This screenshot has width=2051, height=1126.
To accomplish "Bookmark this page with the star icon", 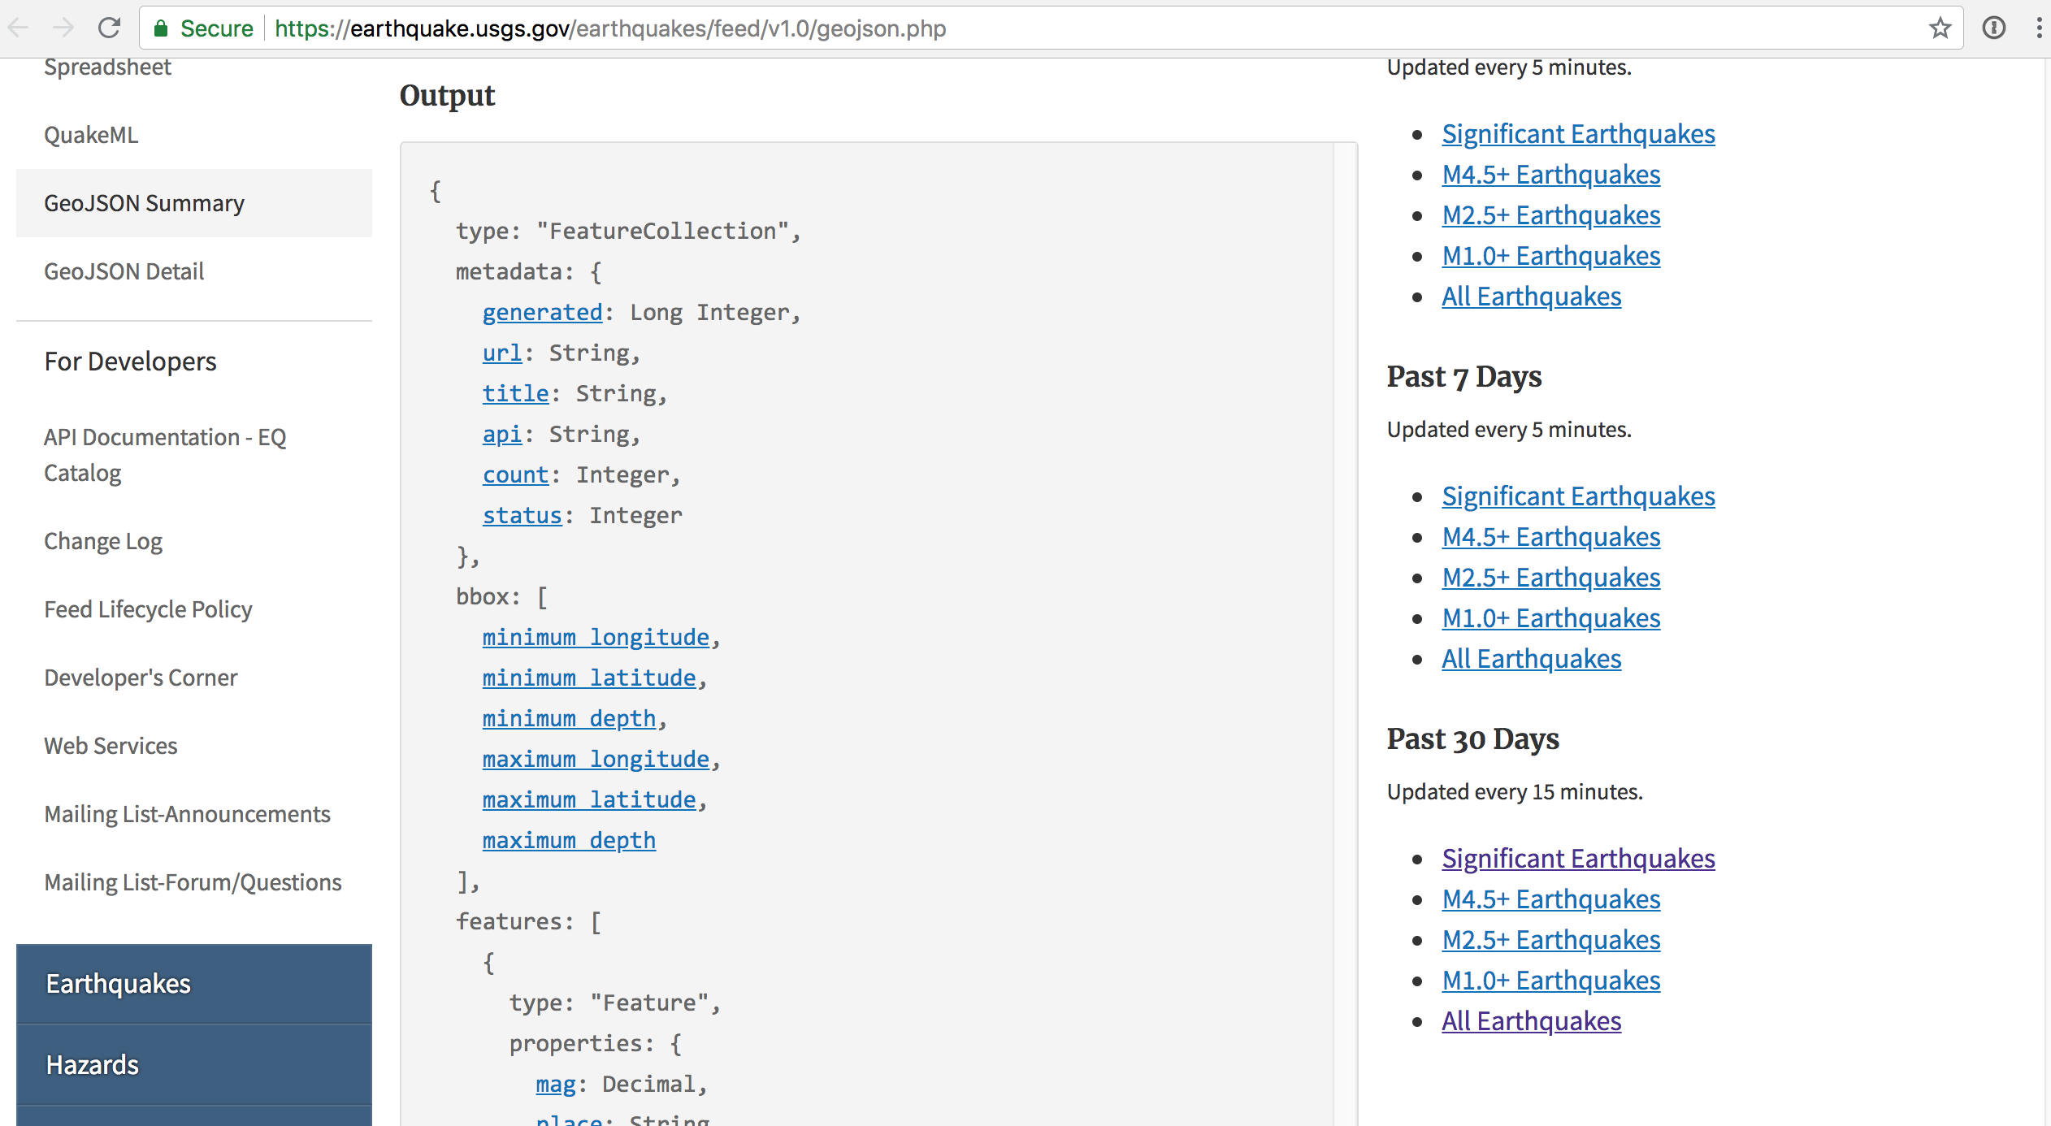I will tap(1940, 28).
